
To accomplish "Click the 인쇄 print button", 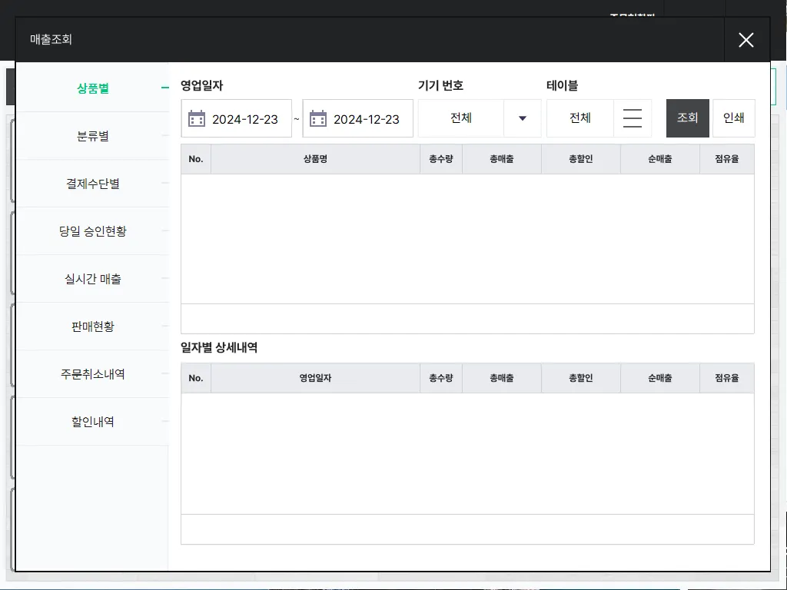I will click(734, 118).
